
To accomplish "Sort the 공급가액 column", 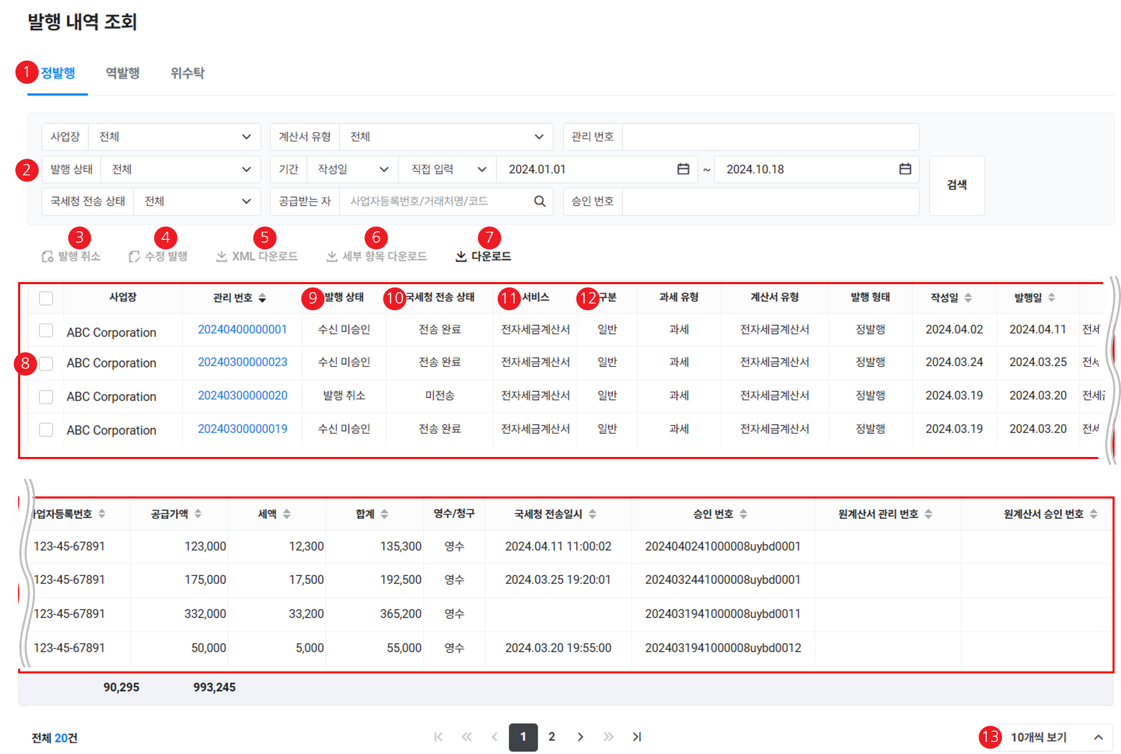I will point(198,513).
